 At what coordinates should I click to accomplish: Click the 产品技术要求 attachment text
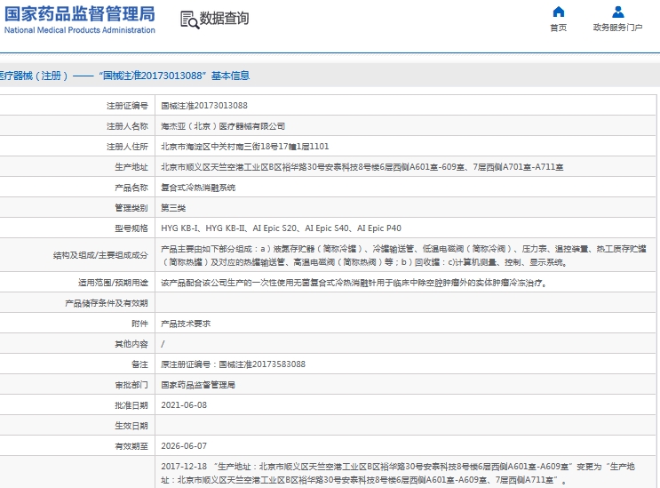[x=185, y=324]
